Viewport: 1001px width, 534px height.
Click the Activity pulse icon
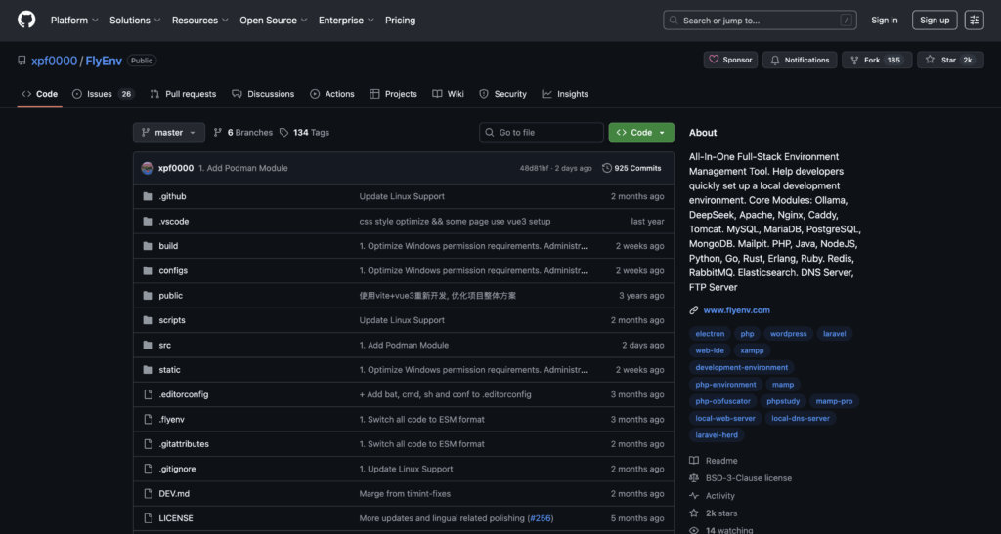(x=694, y=496)
